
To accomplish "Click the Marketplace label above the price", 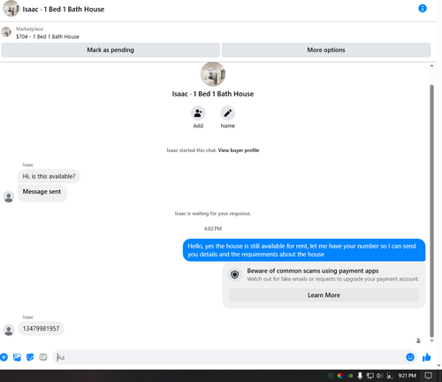I will [29, 29].
